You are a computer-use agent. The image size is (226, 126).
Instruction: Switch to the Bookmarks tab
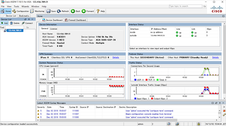coord(24,16)
